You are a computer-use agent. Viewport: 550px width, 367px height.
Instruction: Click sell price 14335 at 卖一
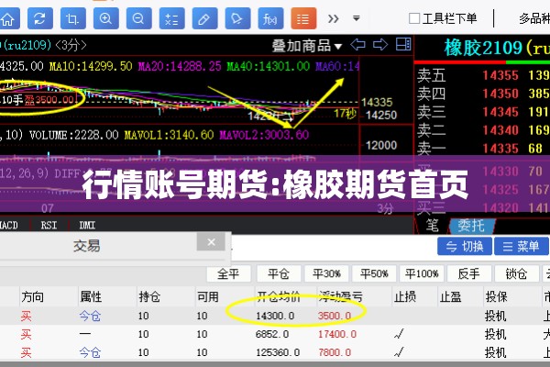pyautogui.click(x=500, y=149)
